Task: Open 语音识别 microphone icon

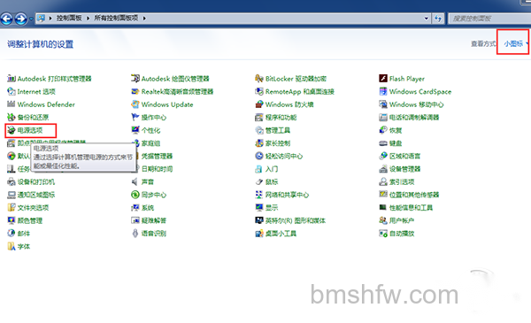Action: point(135,234)
